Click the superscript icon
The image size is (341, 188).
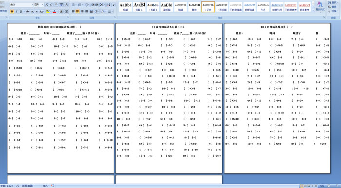(x=37, y=11)
